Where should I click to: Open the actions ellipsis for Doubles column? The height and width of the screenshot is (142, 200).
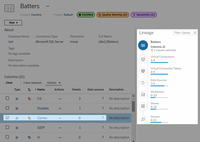tap(60, 108)
